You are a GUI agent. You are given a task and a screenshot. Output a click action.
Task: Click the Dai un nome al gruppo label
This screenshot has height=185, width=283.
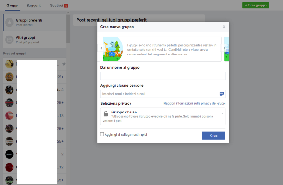[120, 67]
